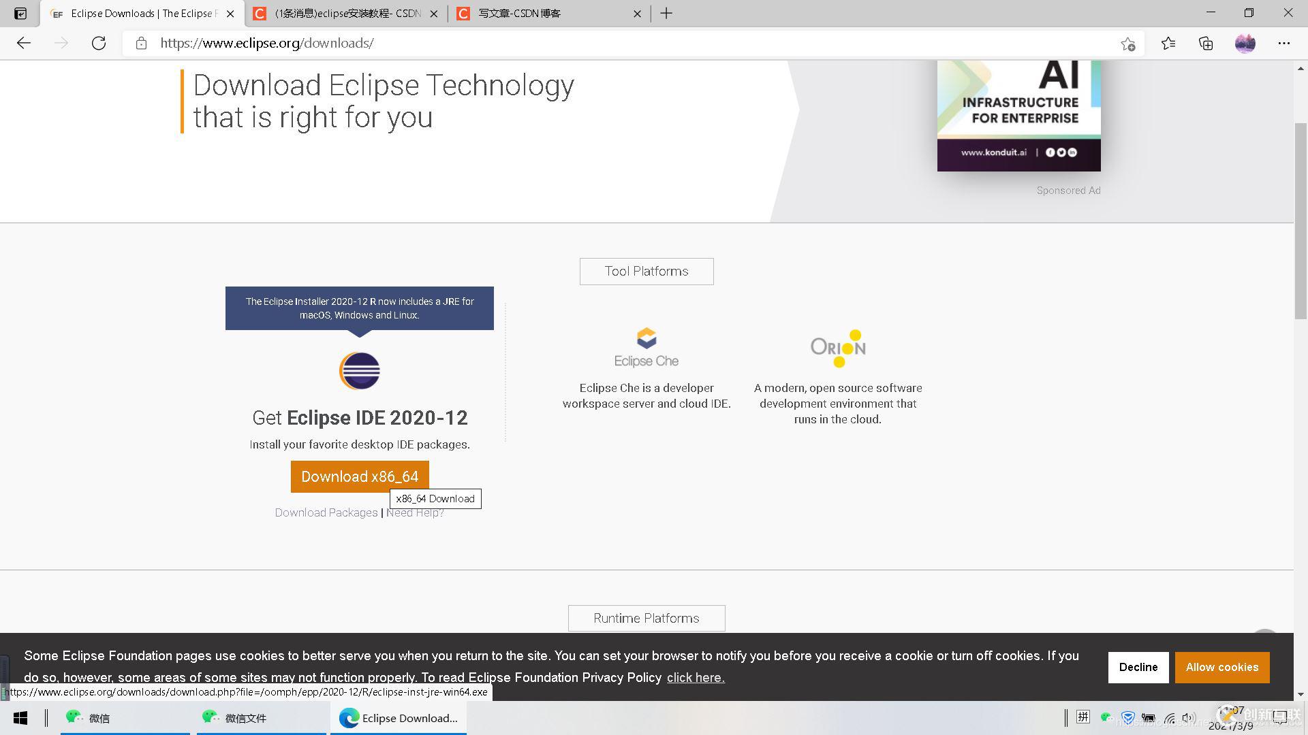
Task: Click the 'Need Help?' link
Action: click(x=415, y=512)
